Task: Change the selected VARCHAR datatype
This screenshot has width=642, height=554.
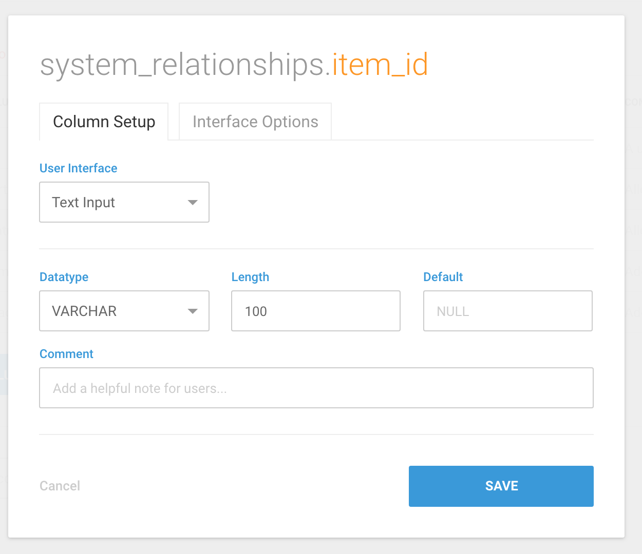Action: pyautogui.click(x=124, y=311)
